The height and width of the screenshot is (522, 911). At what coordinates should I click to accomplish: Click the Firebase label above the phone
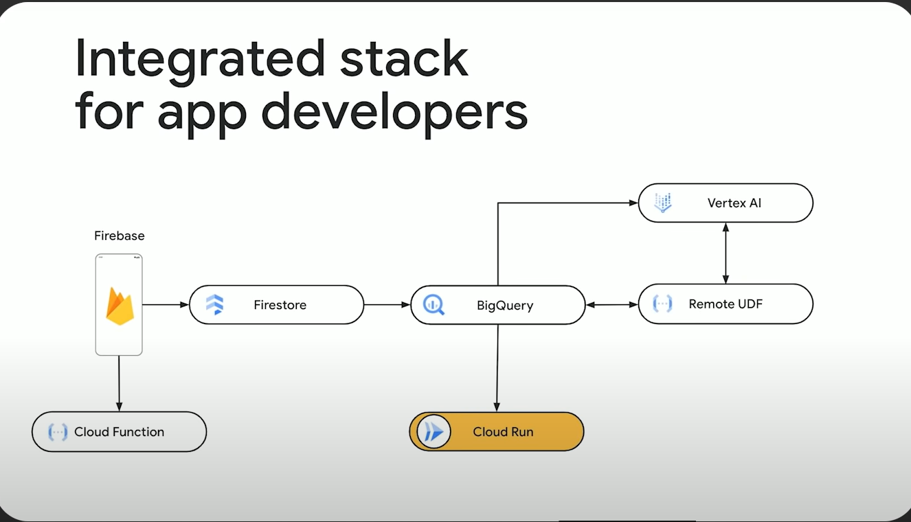(x=120, y=236)
